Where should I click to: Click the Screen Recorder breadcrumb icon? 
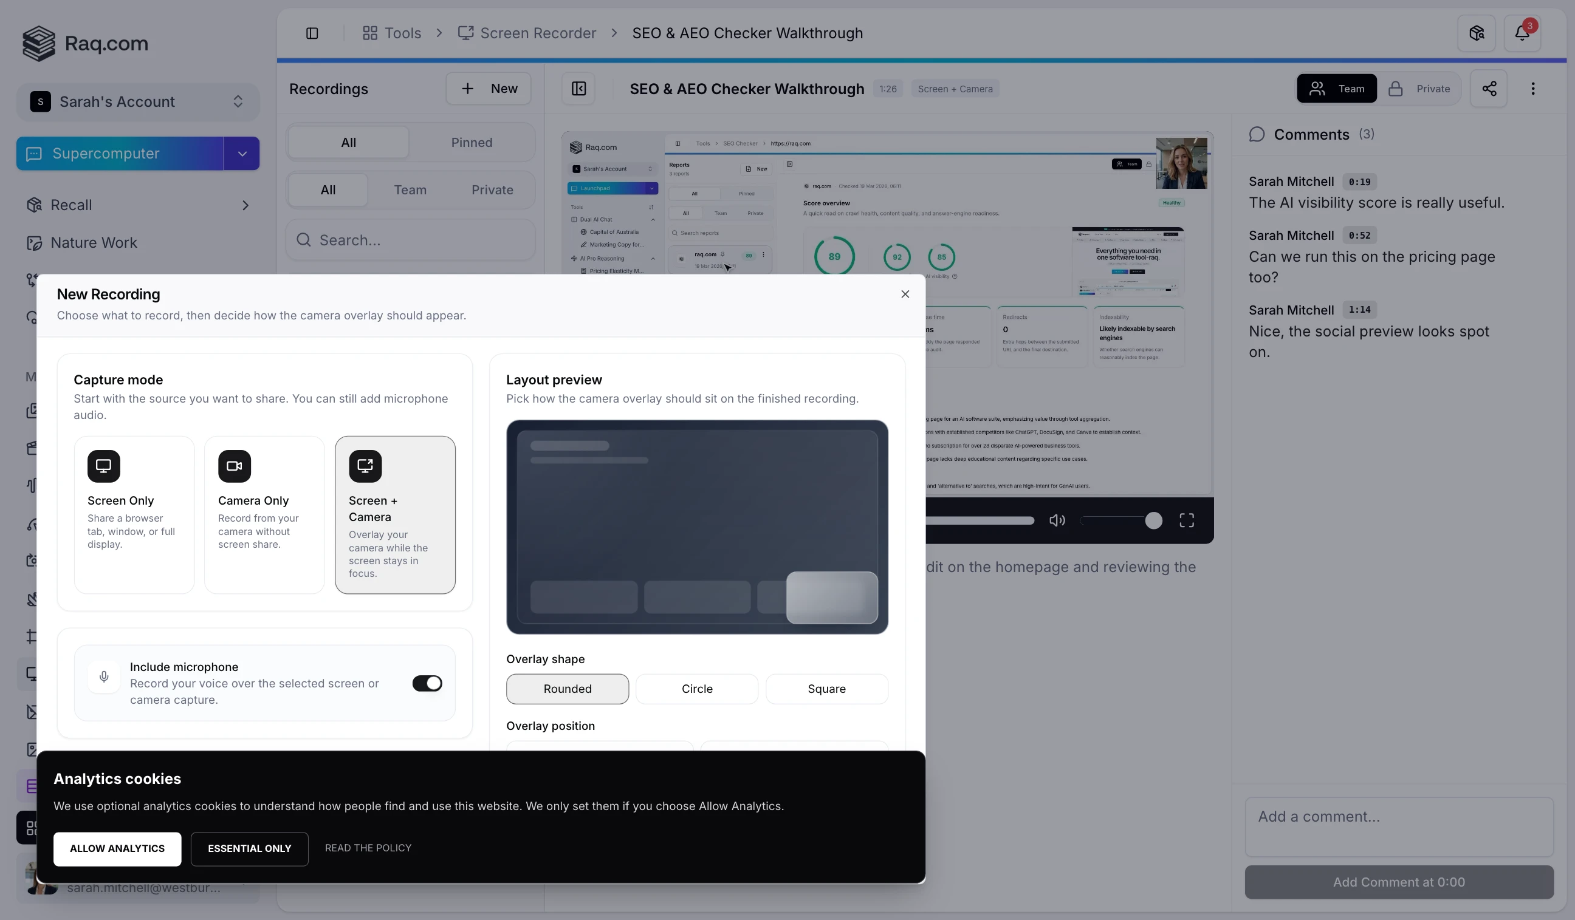(x=465, y=33)
